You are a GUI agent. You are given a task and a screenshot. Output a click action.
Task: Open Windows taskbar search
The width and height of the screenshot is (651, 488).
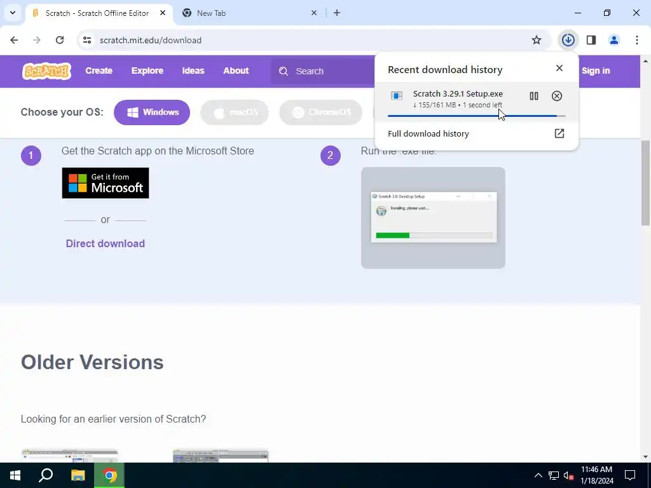pyautogui.click(x=46, y=475)
